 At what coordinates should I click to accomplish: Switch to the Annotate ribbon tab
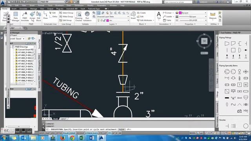[23, 9]
